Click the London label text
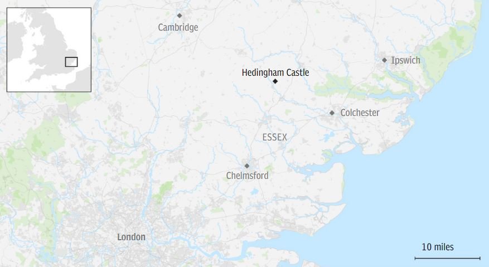489x267 pixels. coord(131,237)
